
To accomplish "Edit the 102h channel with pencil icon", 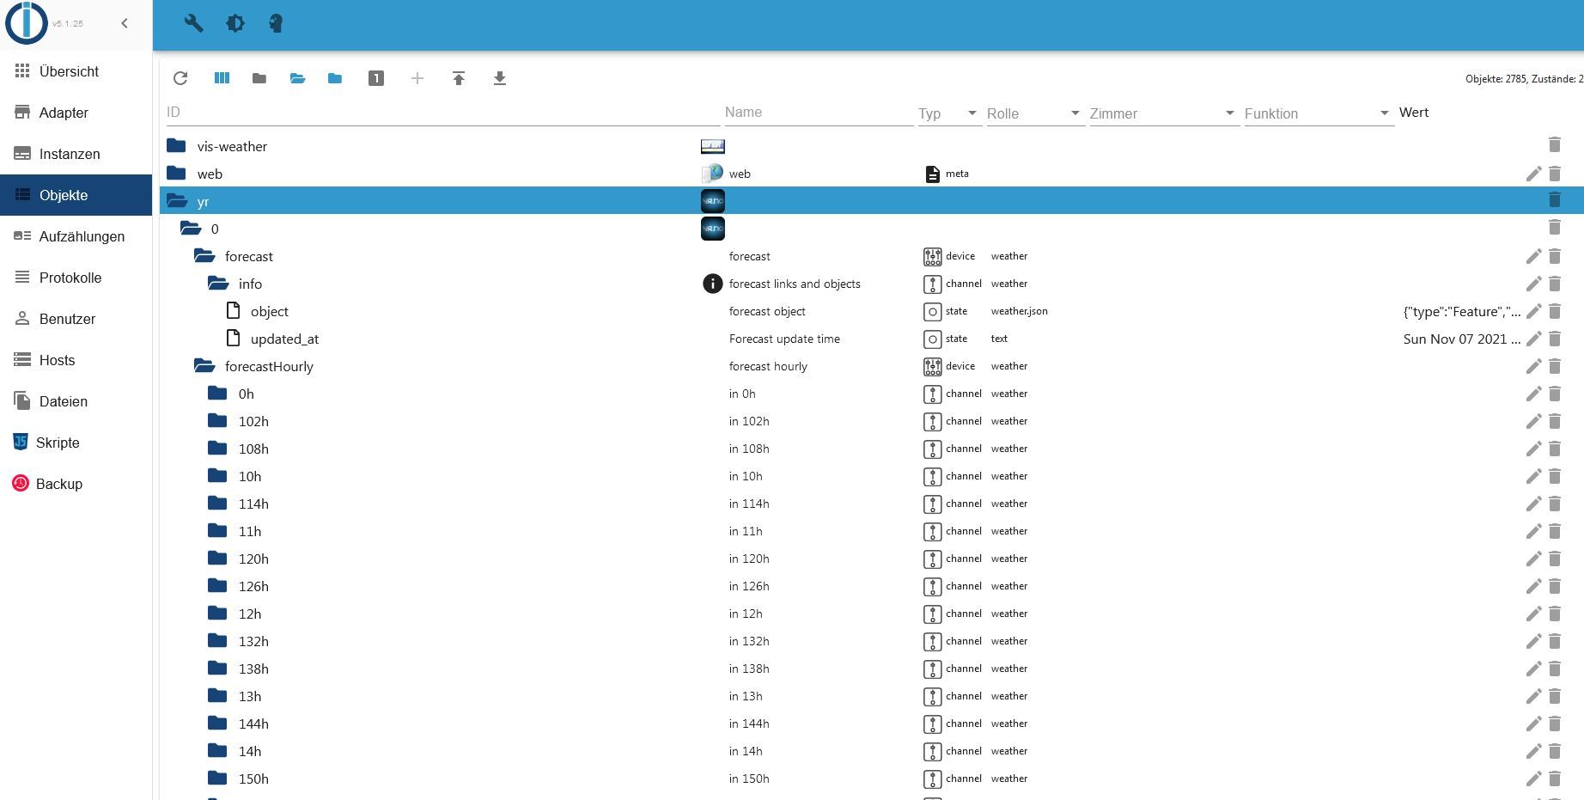I will tap(1533, 421).
